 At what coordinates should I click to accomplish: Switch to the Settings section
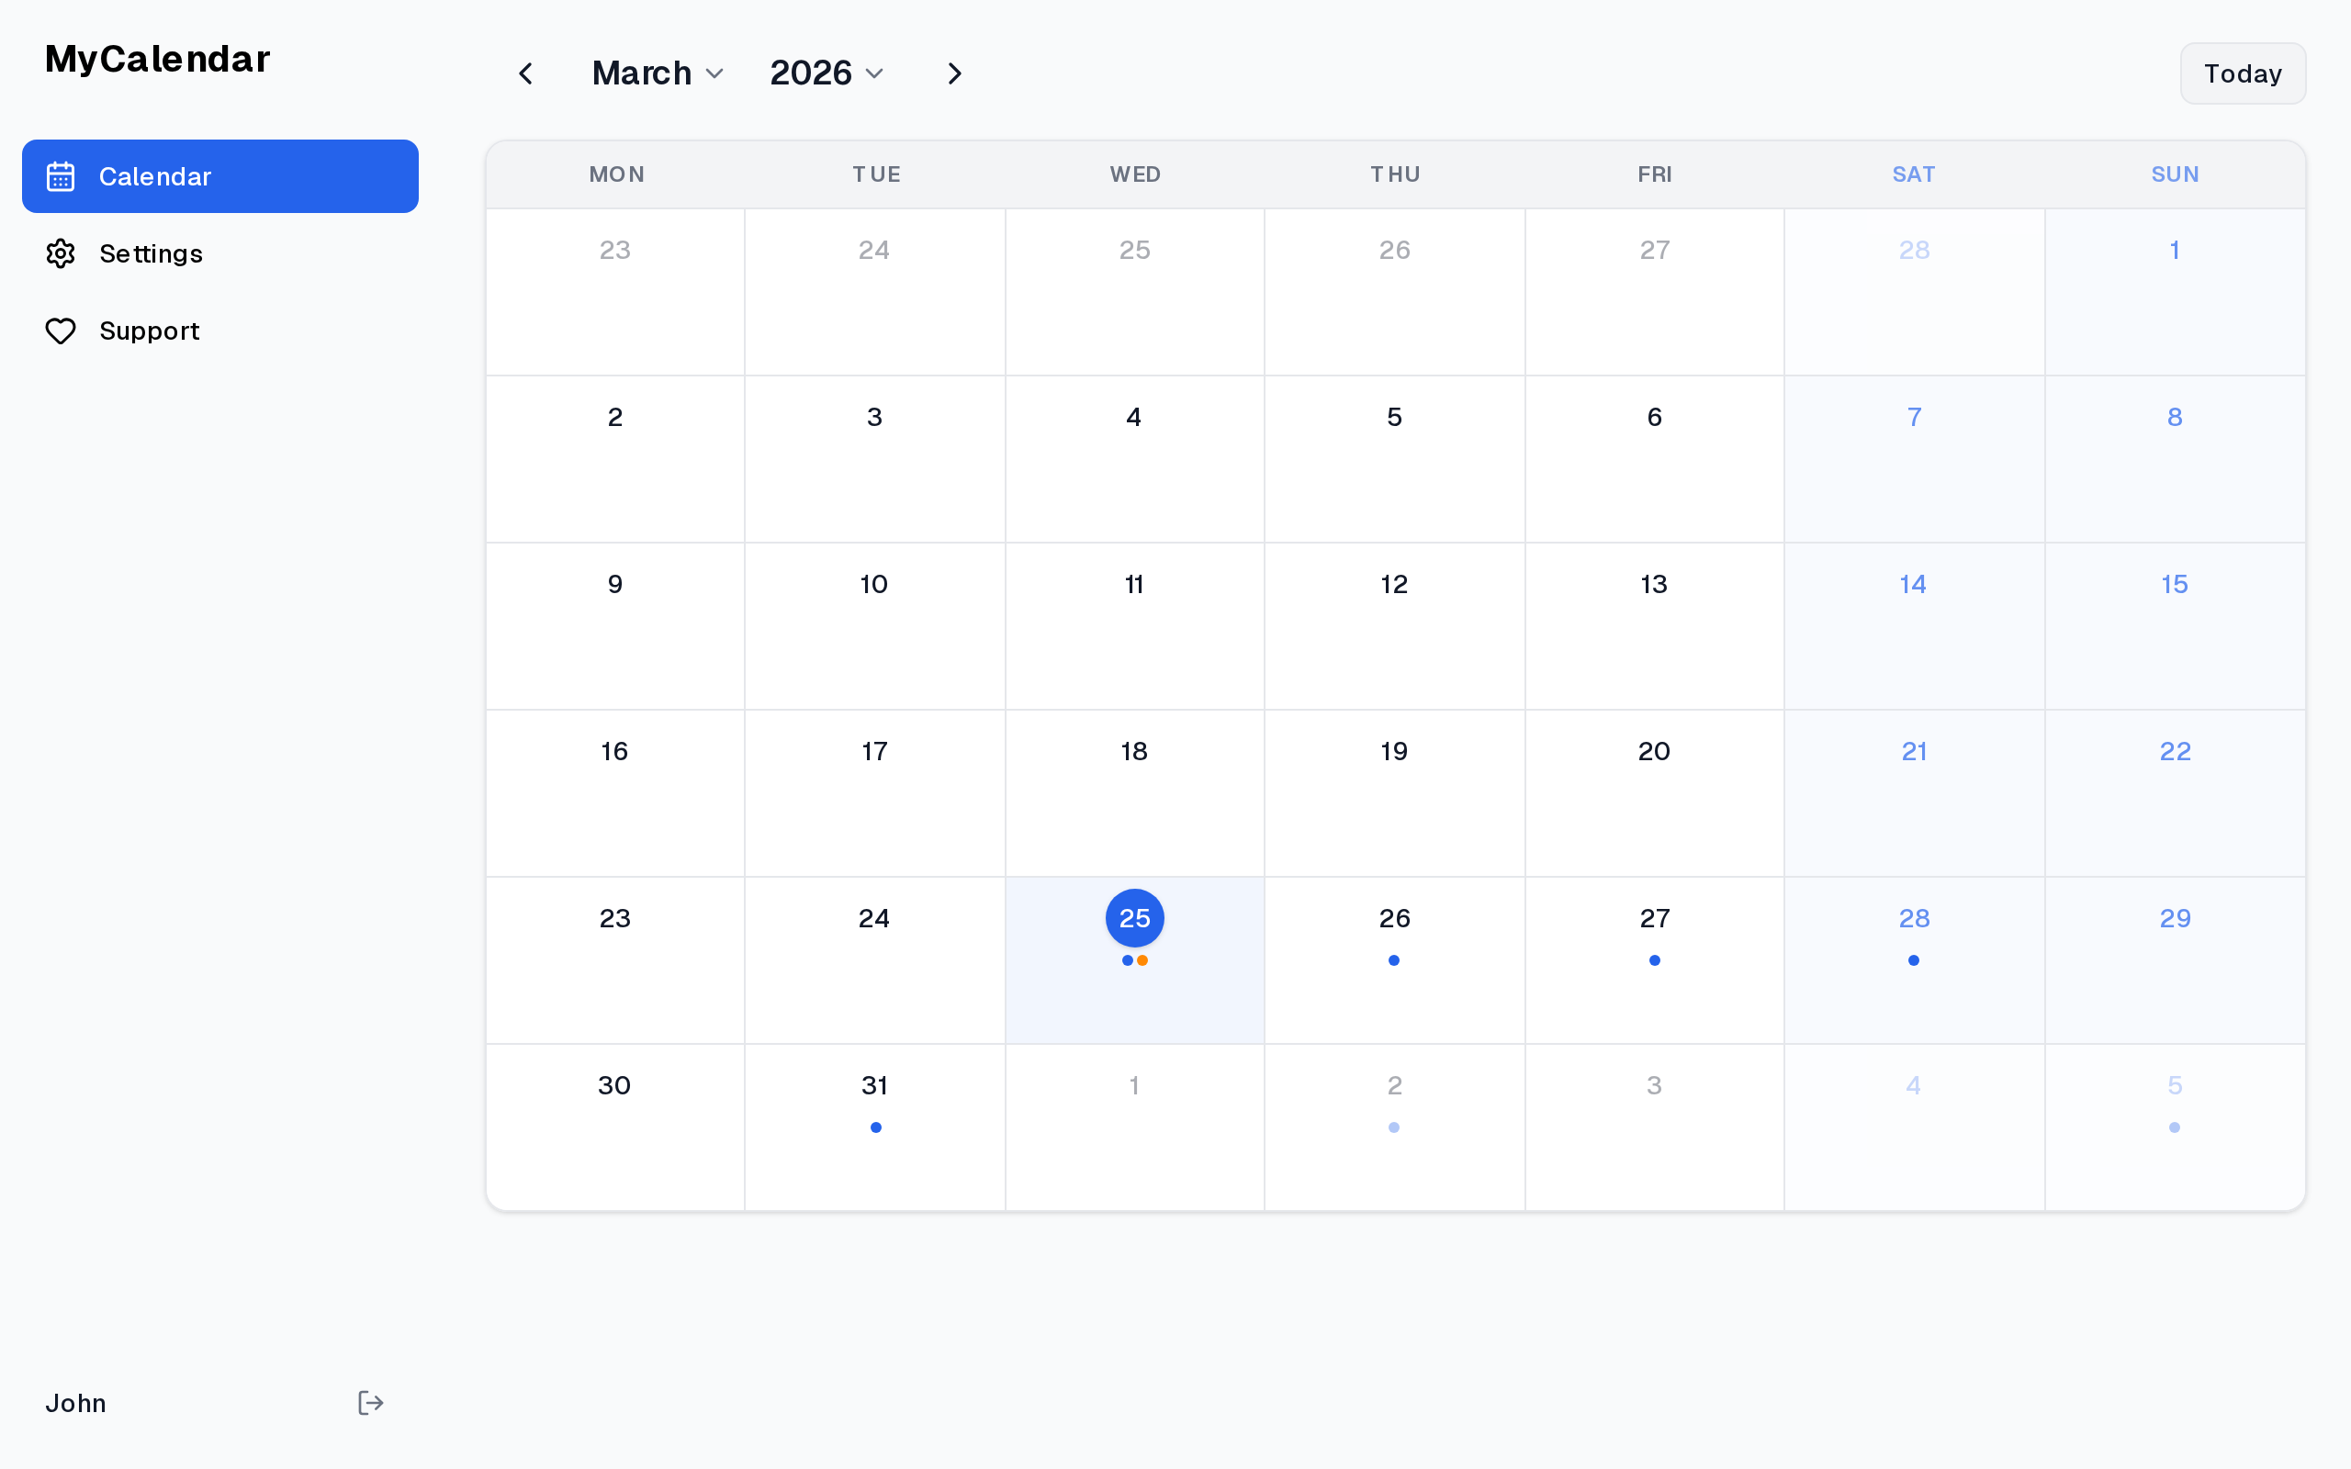[x=152, y=253]
